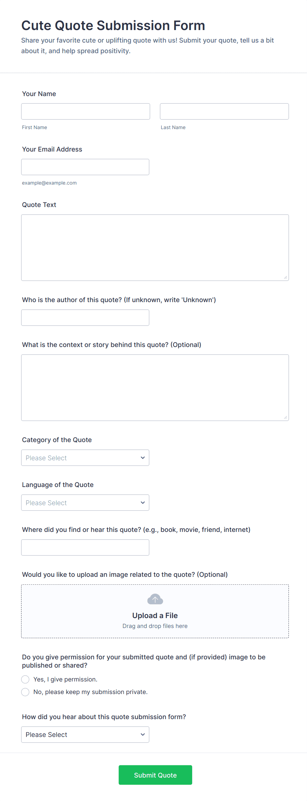Expand the Language of the Quote dropdown

pyautogui.click(x=85, y=503)
